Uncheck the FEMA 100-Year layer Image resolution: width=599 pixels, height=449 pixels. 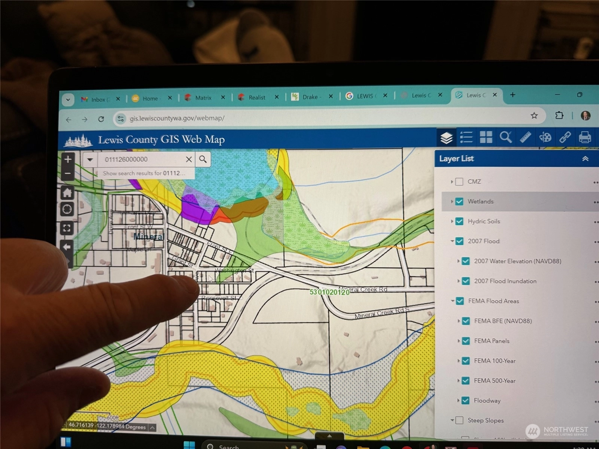click(466, 361)
